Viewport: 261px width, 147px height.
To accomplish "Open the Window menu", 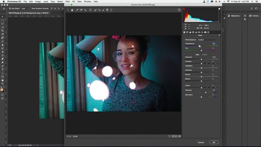I will coord(87,2).
